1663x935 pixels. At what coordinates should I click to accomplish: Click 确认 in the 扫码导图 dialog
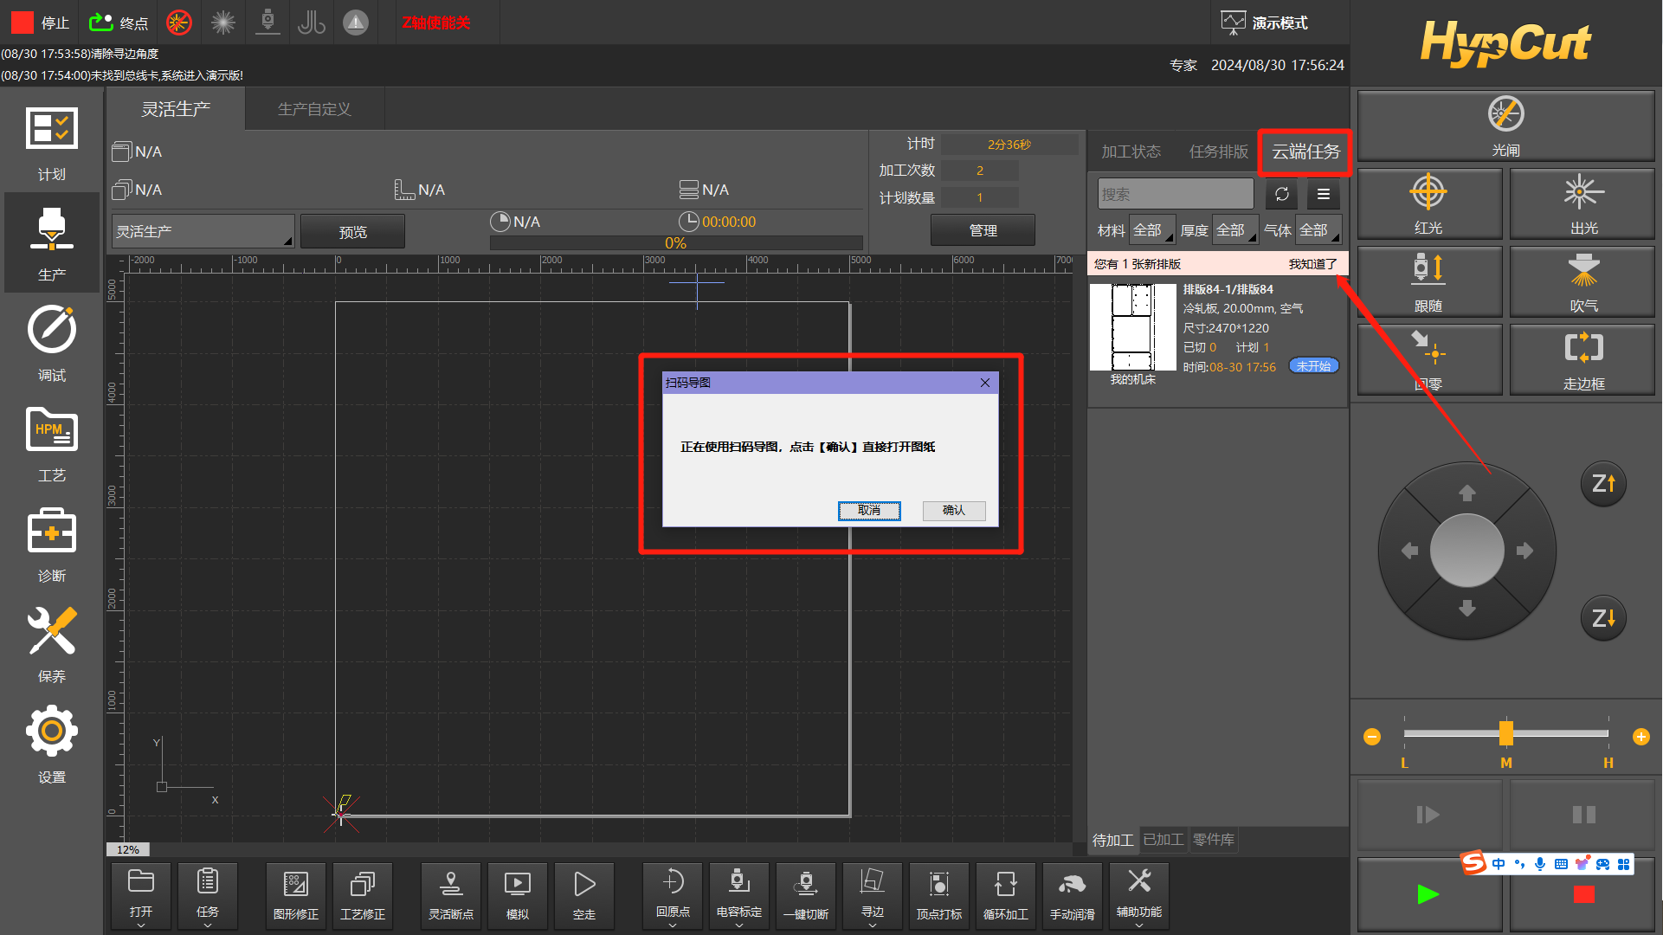(953, 511)
